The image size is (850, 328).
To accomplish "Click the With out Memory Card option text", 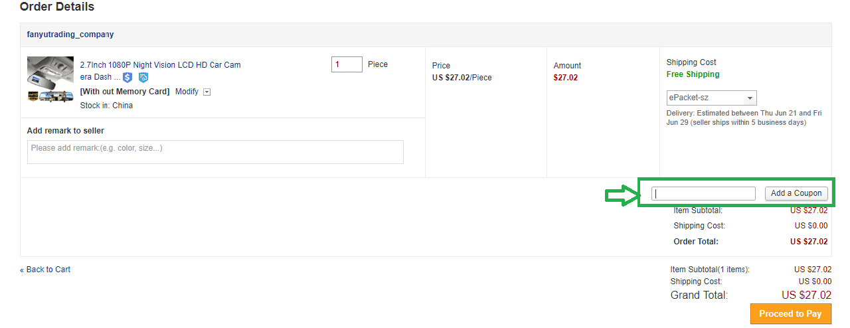I will (125, 92).
